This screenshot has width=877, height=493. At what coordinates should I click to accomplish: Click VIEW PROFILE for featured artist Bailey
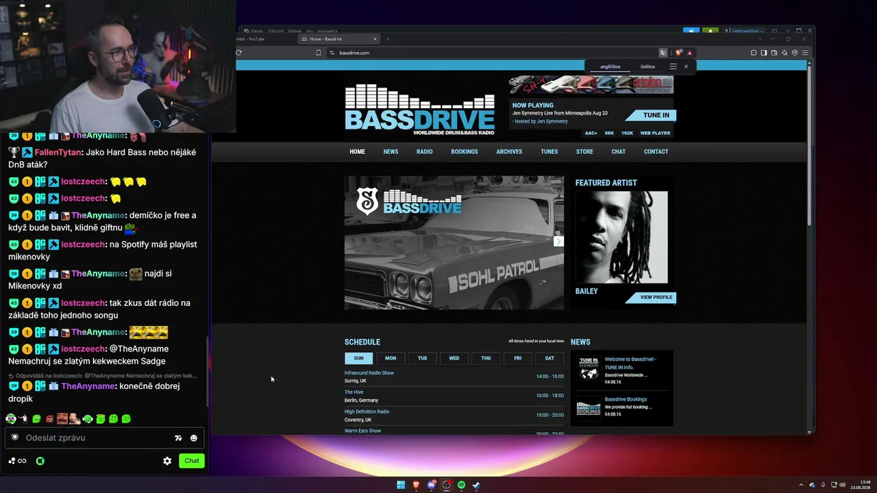652,297
